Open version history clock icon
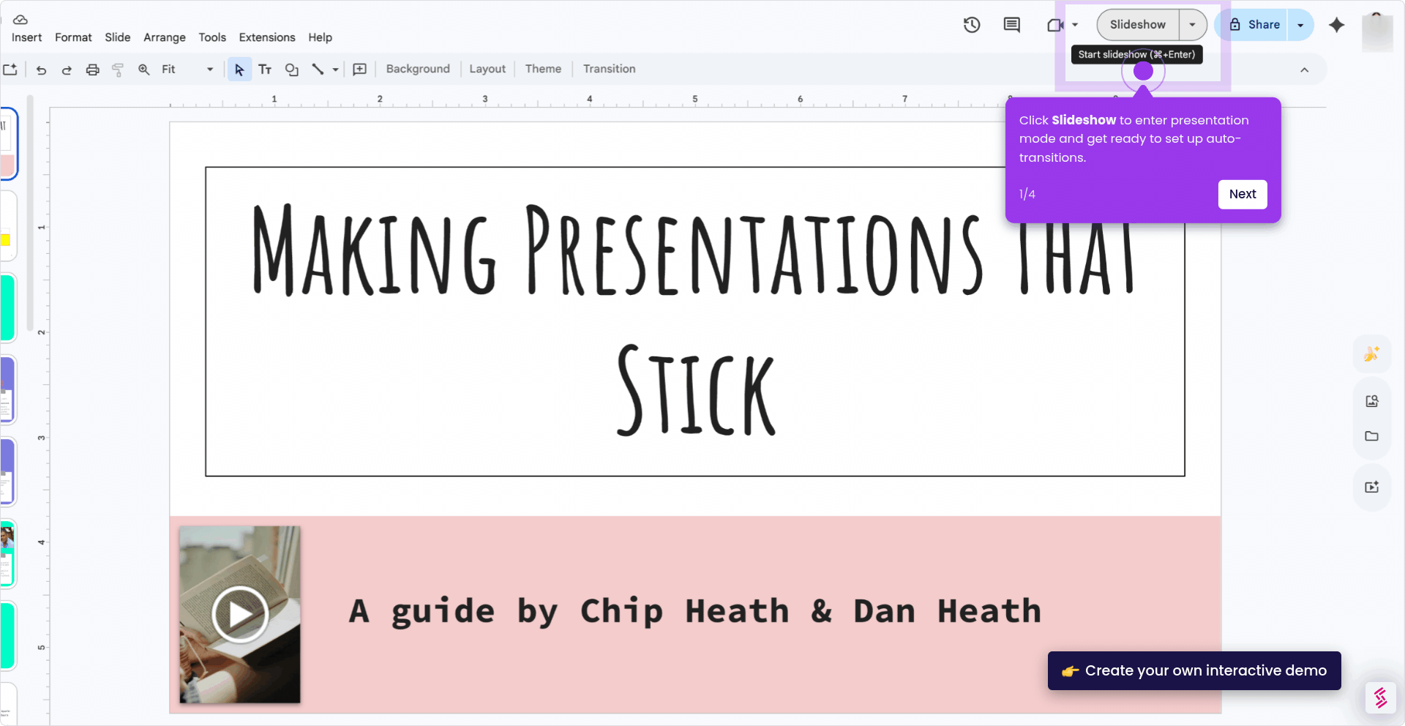The image size is (1405, 726). (972, 25)
